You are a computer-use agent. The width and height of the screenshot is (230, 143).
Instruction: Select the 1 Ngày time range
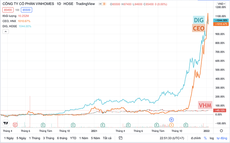point(9,138)
